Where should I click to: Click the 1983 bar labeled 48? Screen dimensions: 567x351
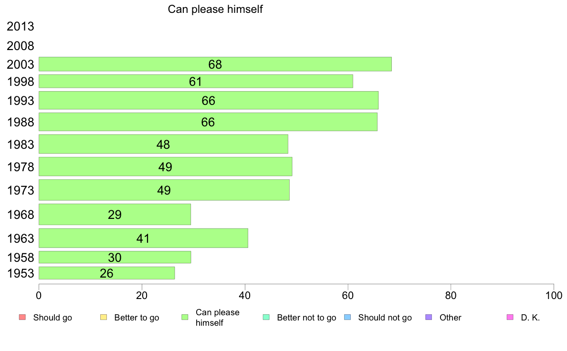point(163,144)
